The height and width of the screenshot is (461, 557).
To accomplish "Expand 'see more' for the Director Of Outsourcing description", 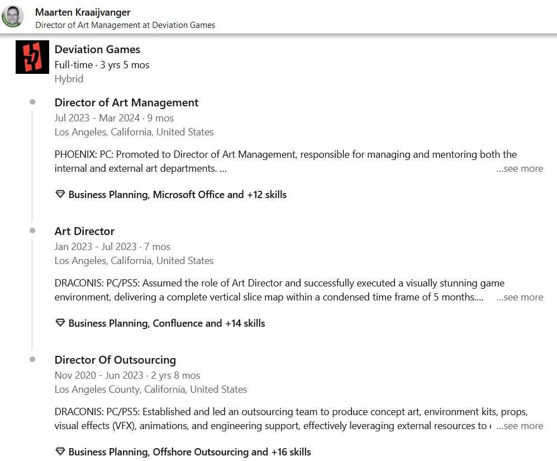I will (520, 426).
